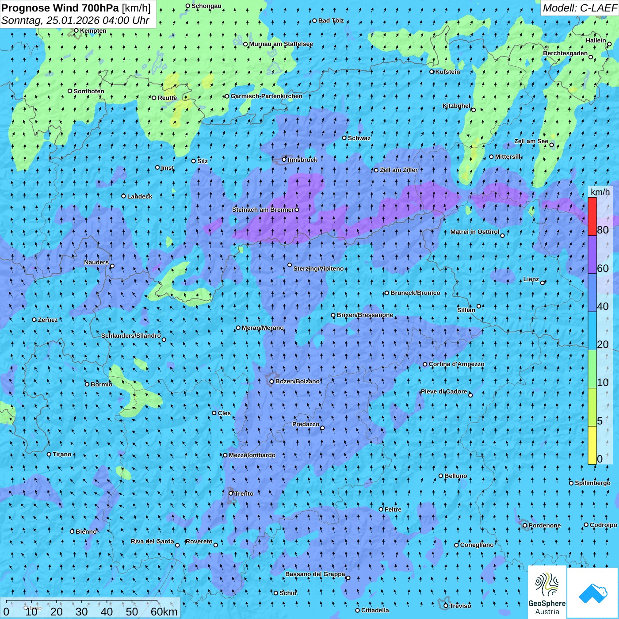Screen dimensions: 619x619
Task: Click the "Modell: C-LAEF" label
Action: 579,8
